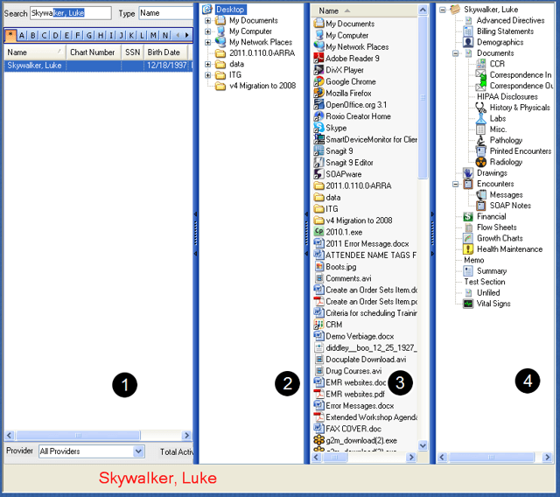Click the file list vertical scrollbar
560x497 pixels.
point(423,262)
